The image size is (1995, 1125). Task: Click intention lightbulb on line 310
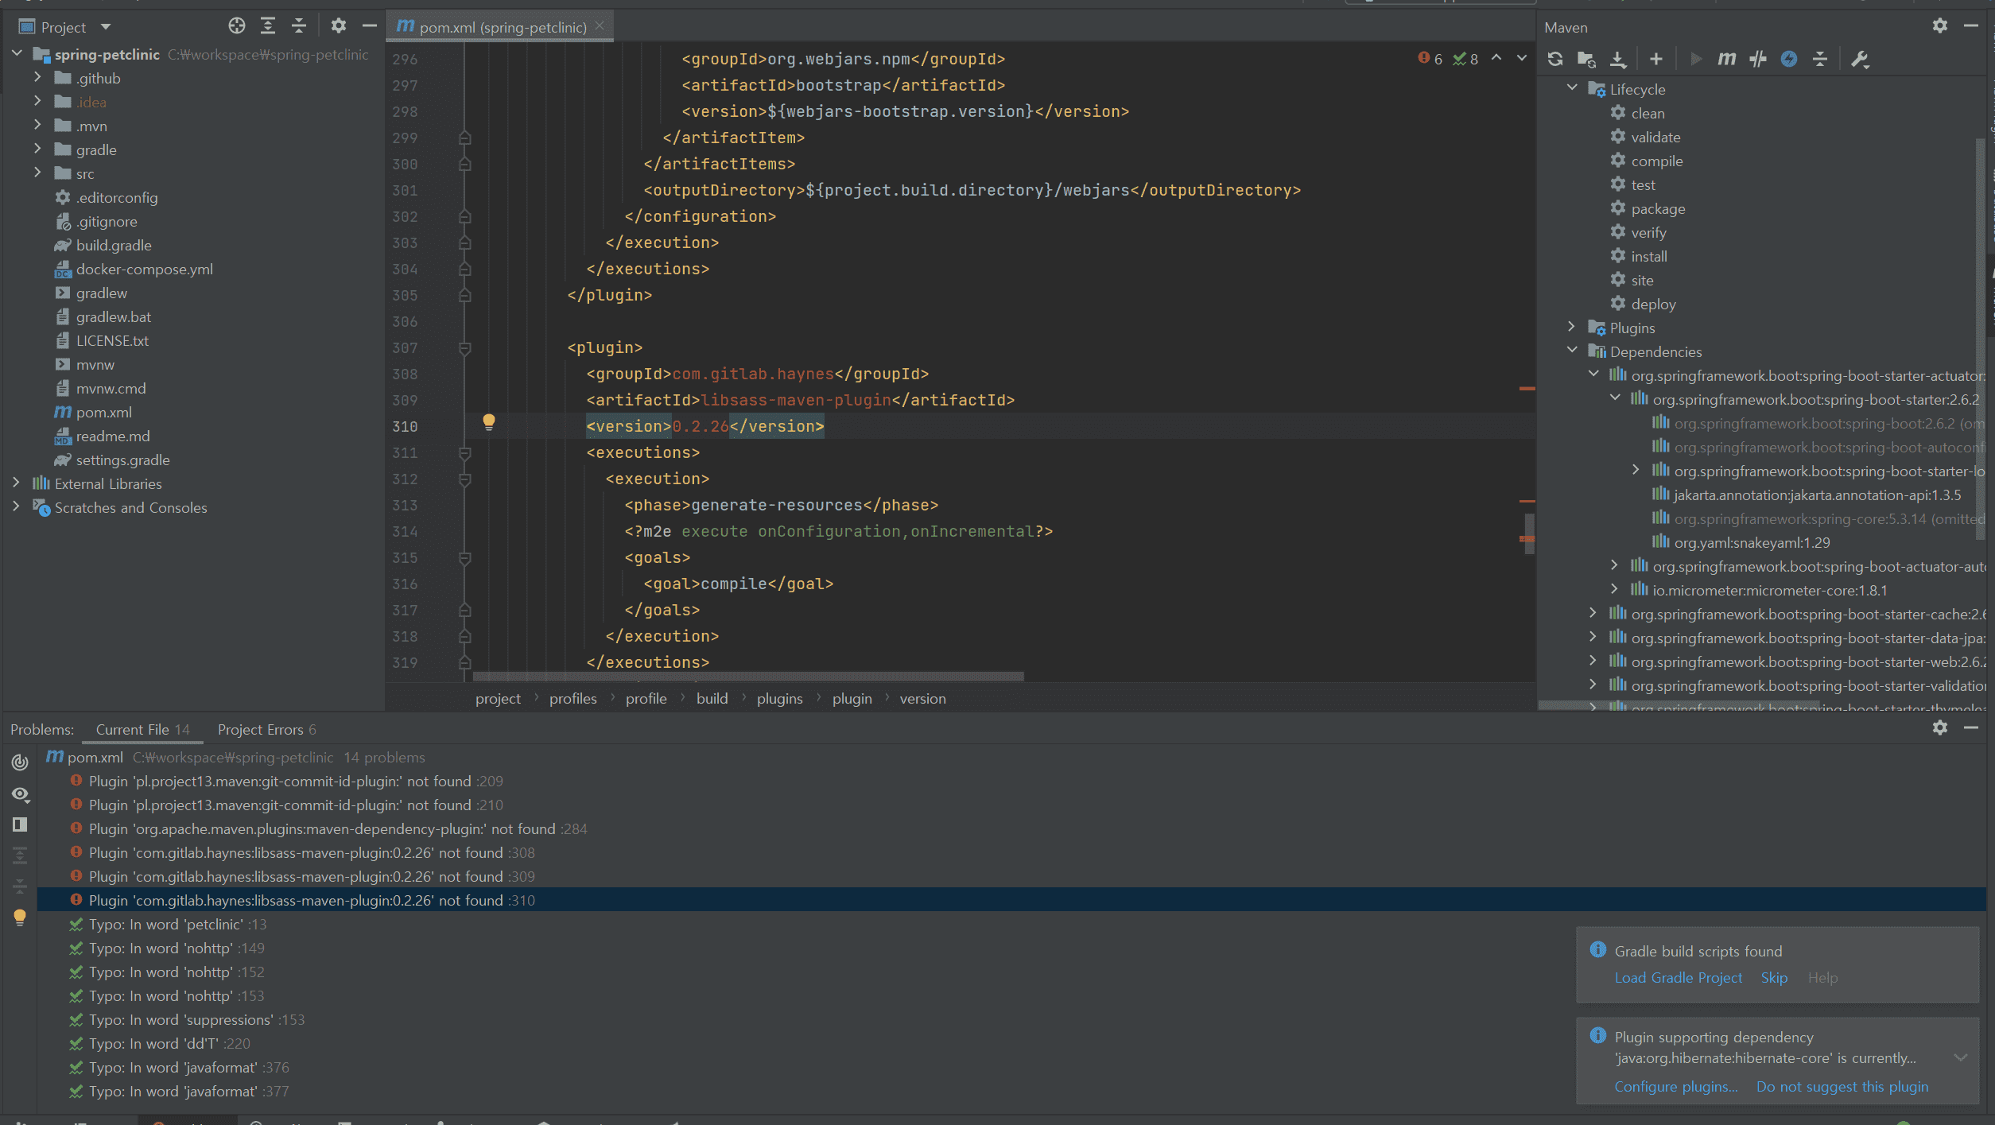pyautogui.click(x=488, y=422)
